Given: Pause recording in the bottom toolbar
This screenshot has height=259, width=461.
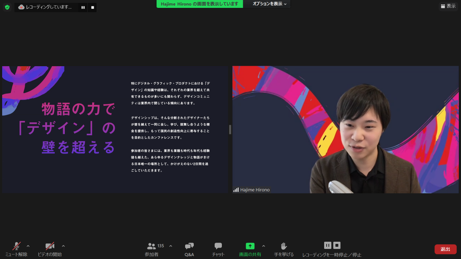Looking at the screenshot, I should pyautogui.click(x=328, y=245).
